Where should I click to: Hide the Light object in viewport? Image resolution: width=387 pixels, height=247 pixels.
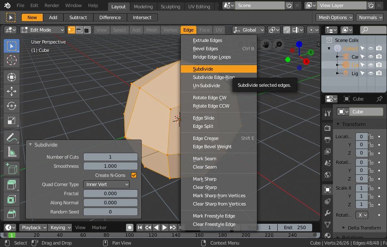click(x=370, y=73)
